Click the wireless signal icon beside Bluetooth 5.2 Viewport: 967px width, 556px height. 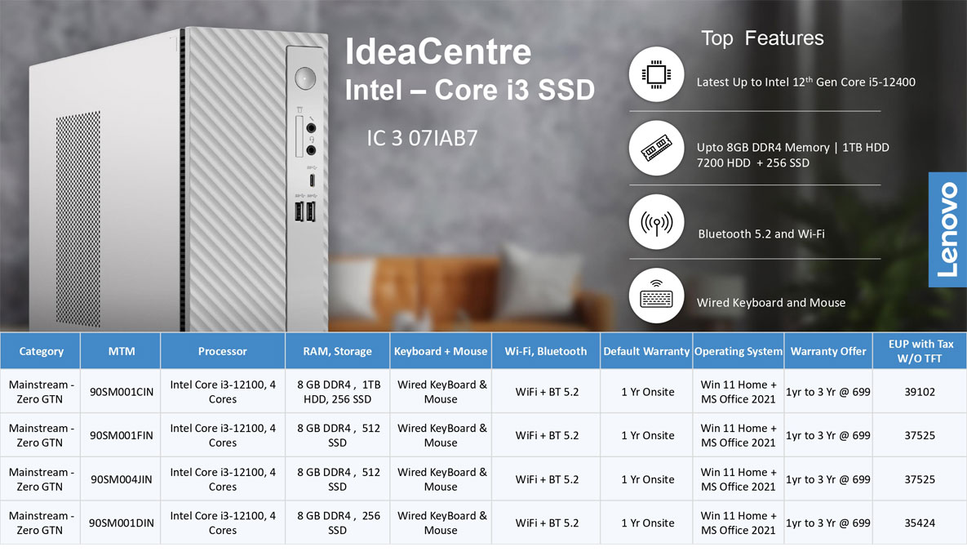tap(656, 222)
